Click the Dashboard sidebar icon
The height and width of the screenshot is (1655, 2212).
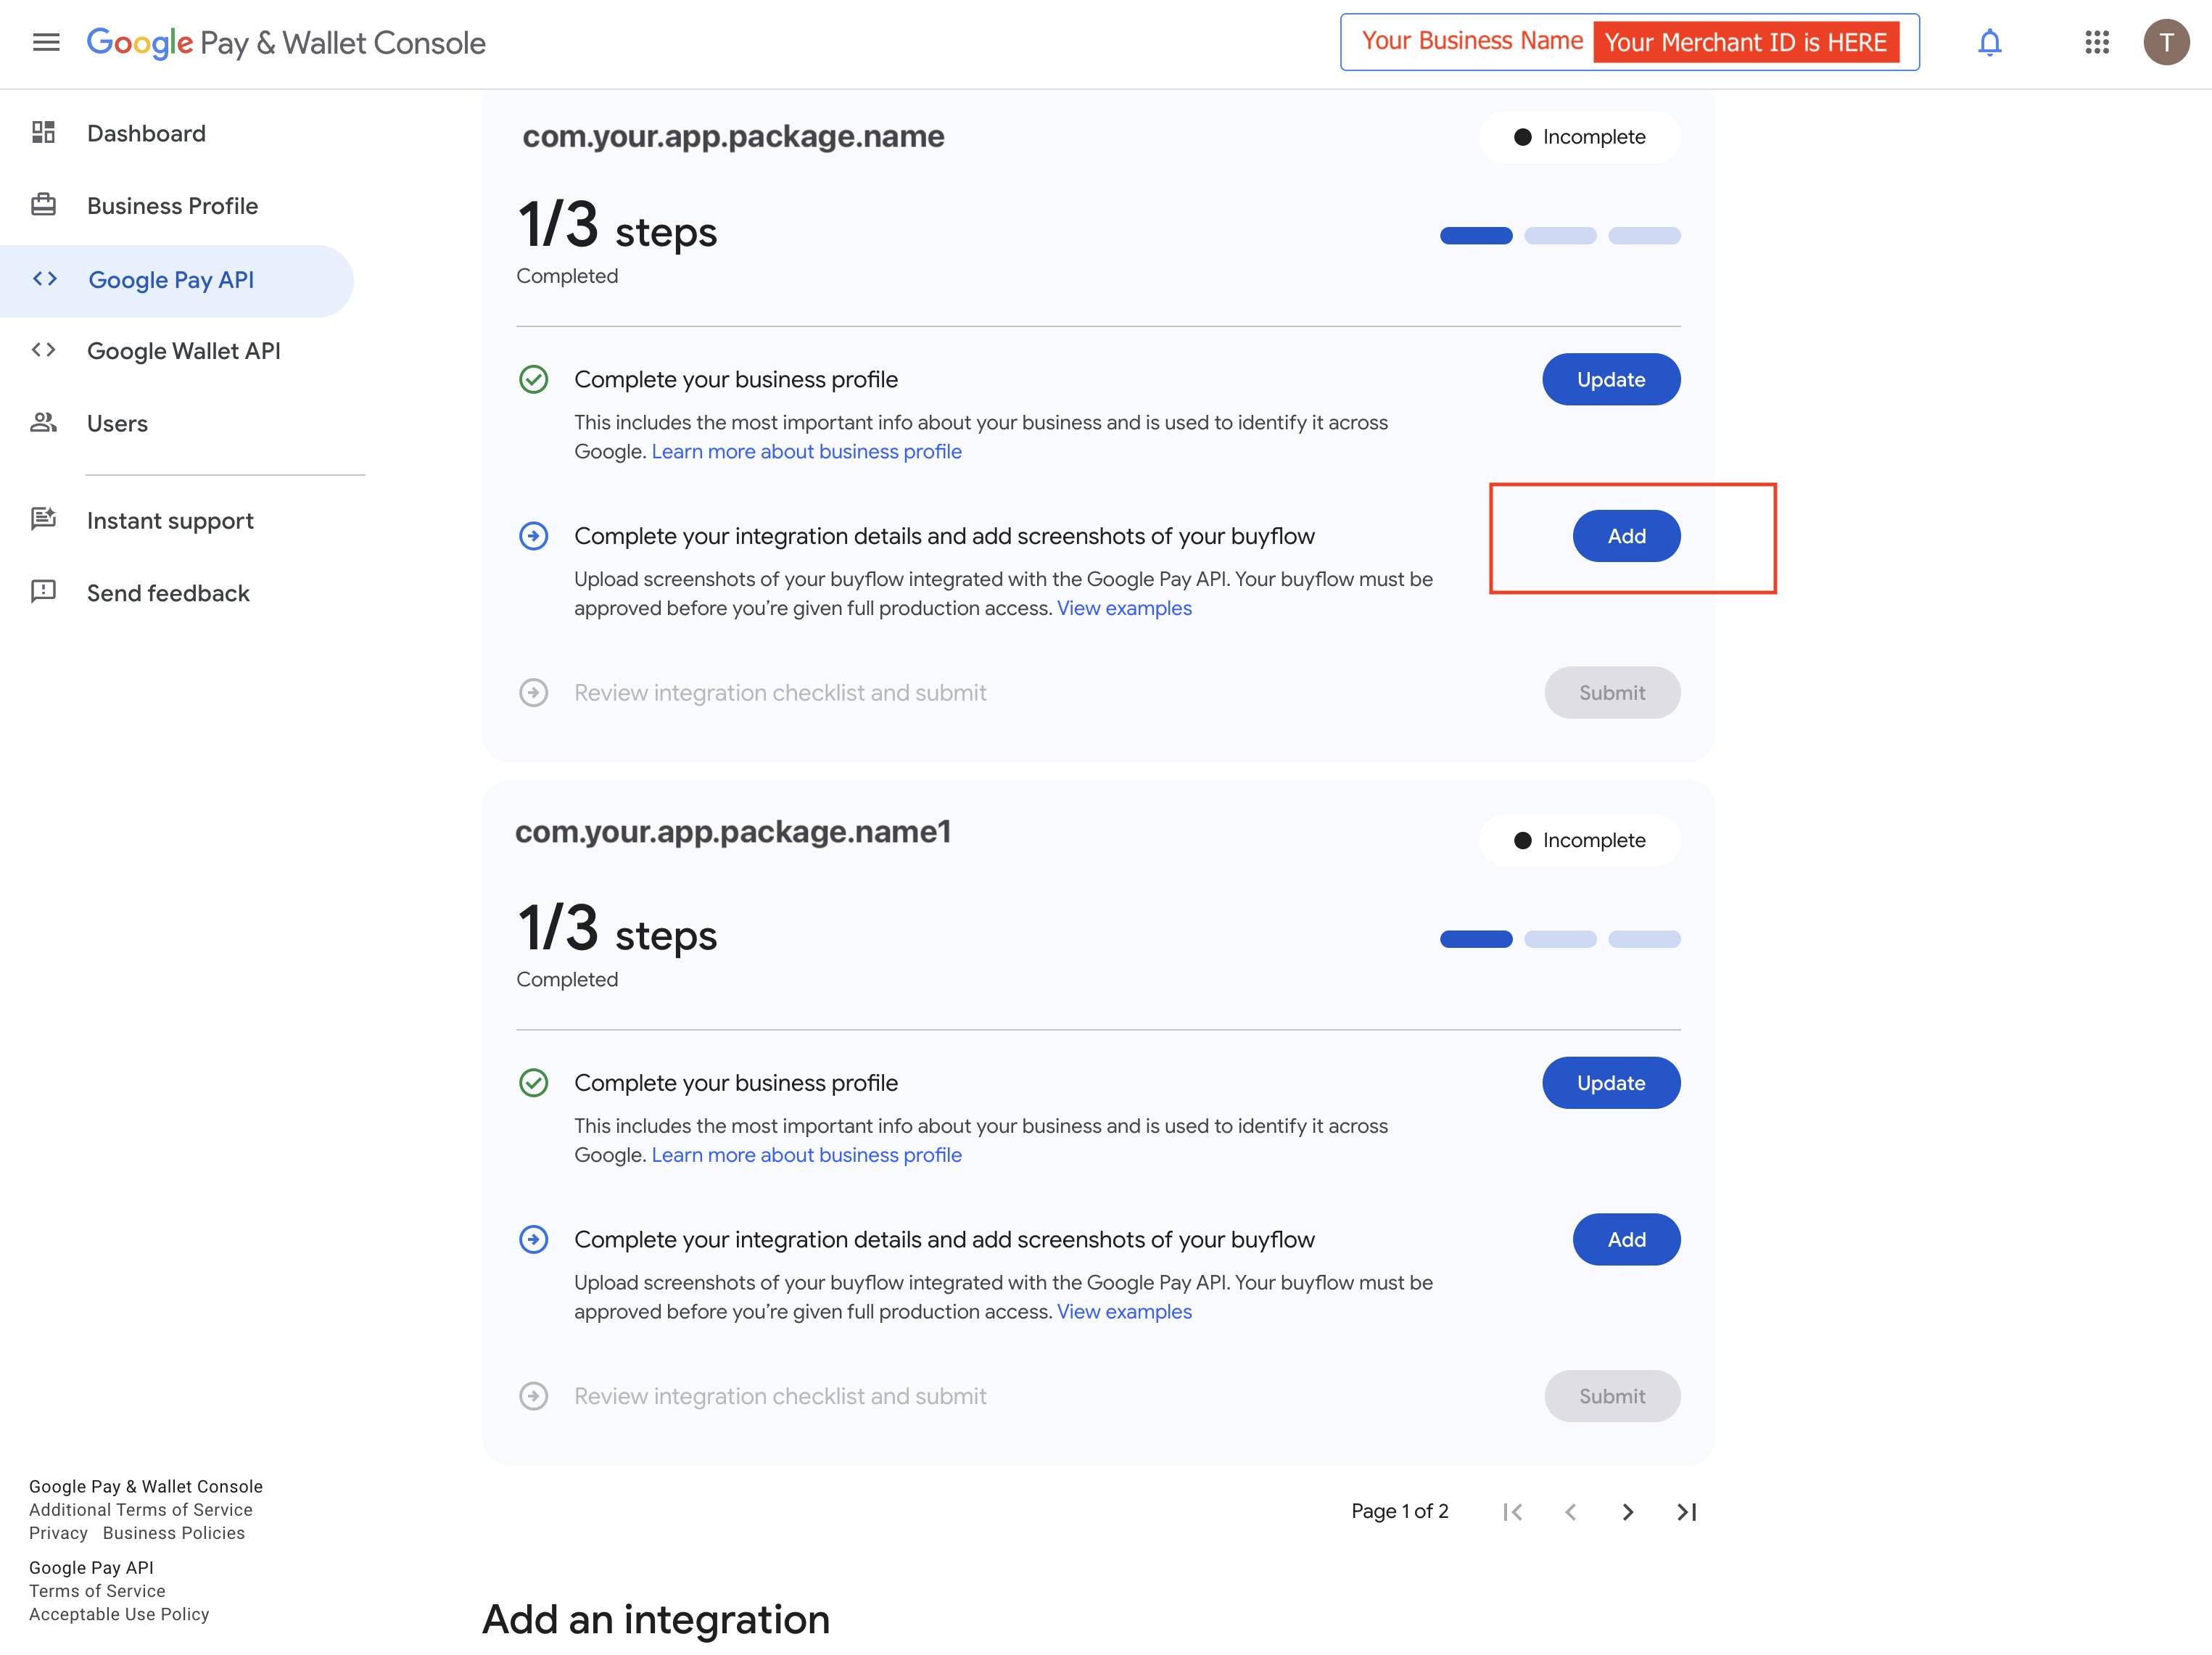[x=43, y=133]
